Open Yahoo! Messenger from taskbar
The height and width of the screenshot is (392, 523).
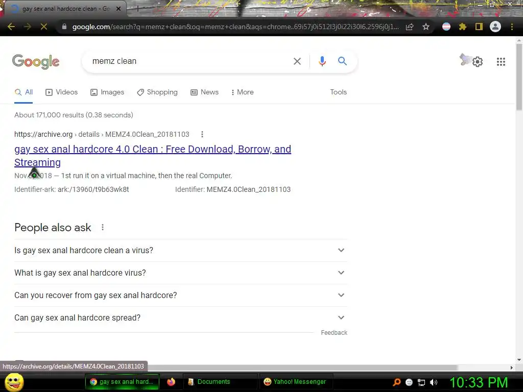pos(295,382)
